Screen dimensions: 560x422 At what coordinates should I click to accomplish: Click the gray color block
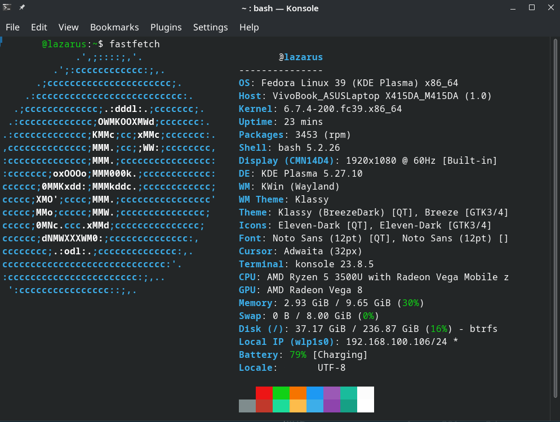point(247,406)
